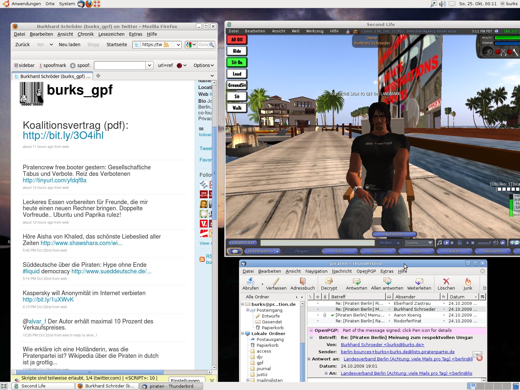Click Neu laden in Firefox toolbar
Screen dimensions: 520x390
70,45
